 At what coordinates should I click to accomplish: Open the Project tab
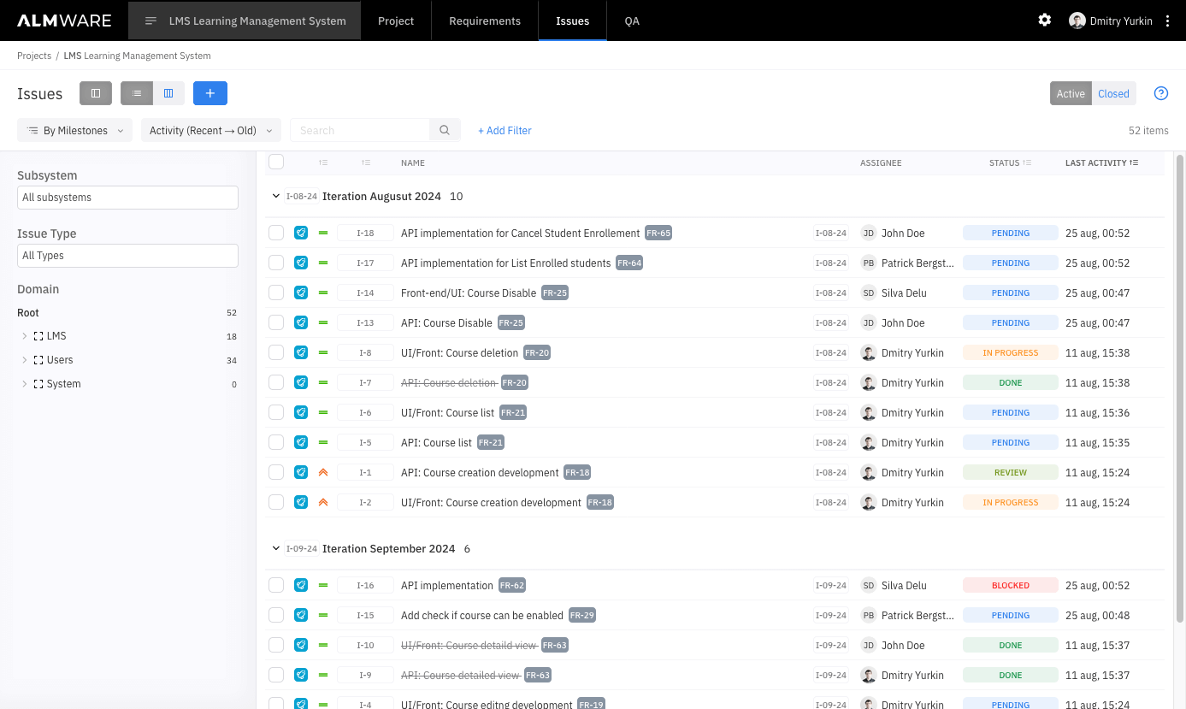(396, 21)
